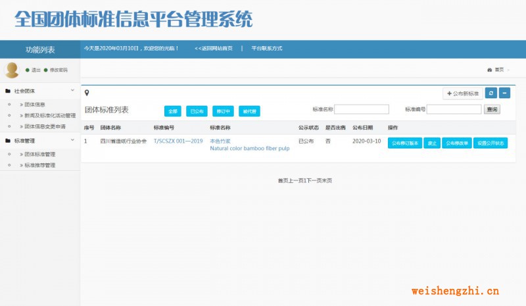526x306 pixels.
Task: Filter list by 修订中
Action: tap(223, 111)
